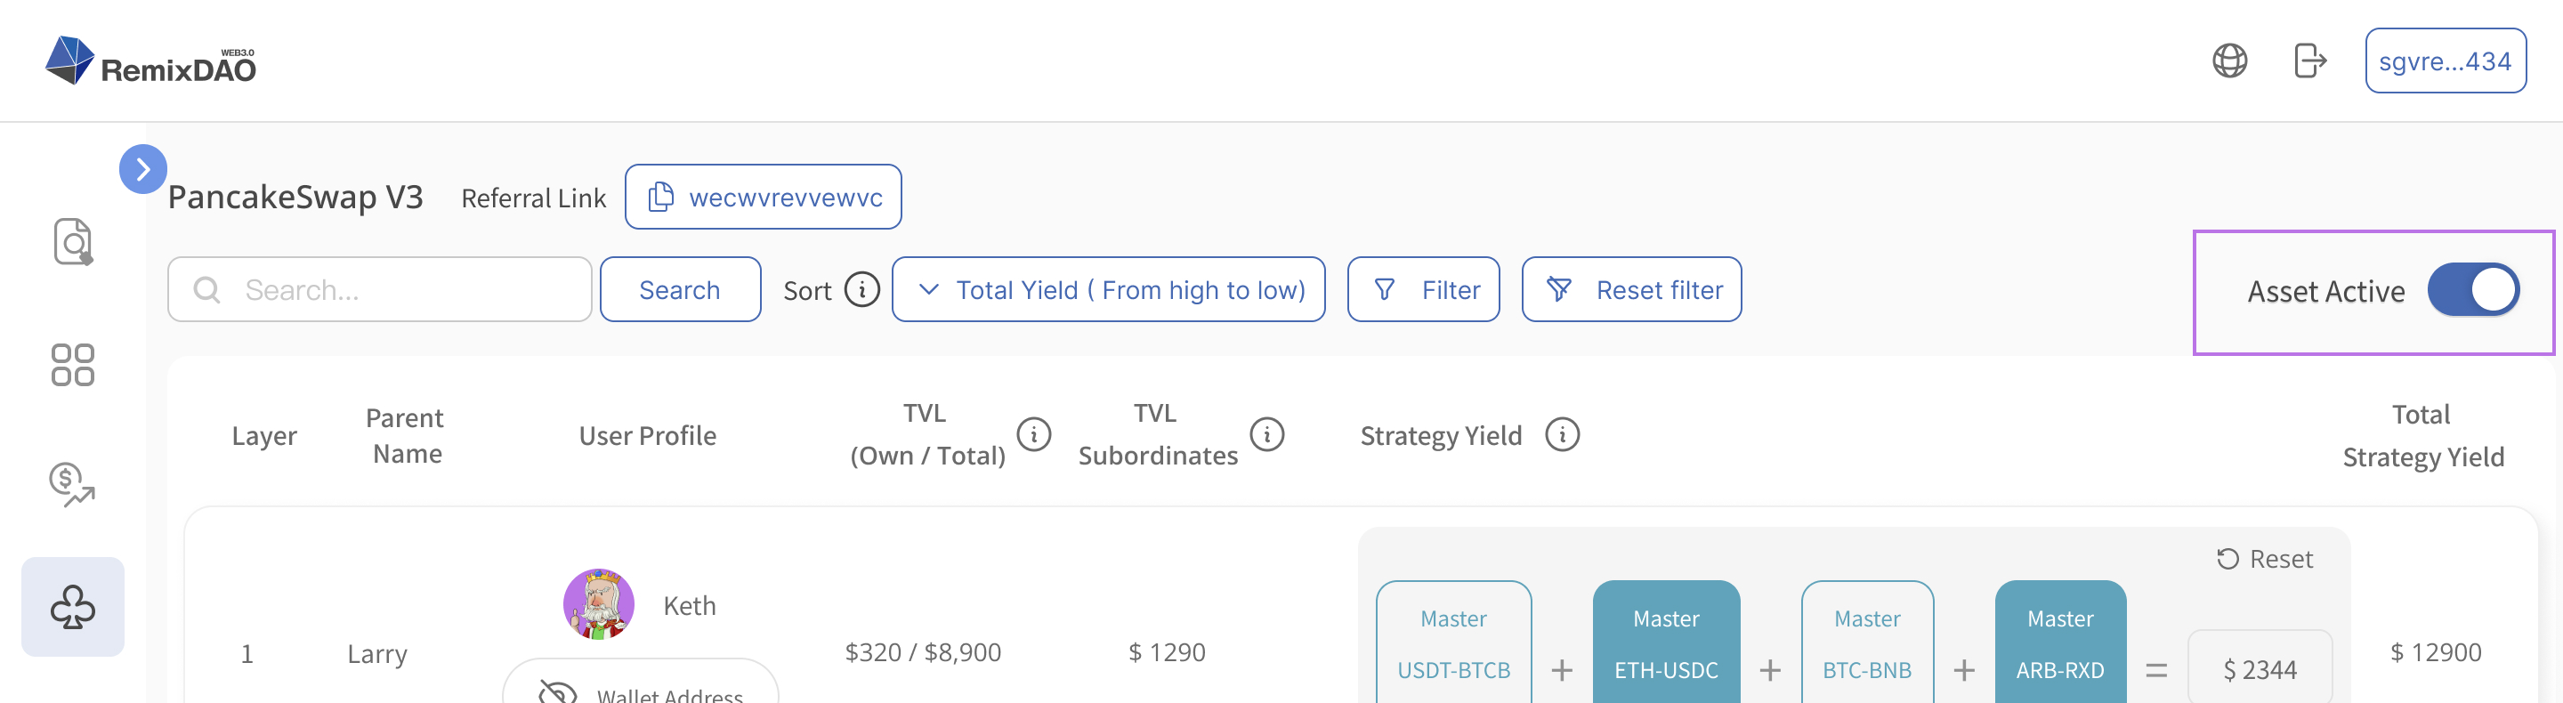This screenshot has width=2563, height=703.
Task: Toggle Master BTC-BNB strategy
Action: 1866,642
